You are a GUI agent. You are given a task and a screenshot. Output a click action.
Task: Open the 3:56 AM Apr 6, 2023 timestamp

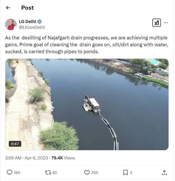coord(27,158)
